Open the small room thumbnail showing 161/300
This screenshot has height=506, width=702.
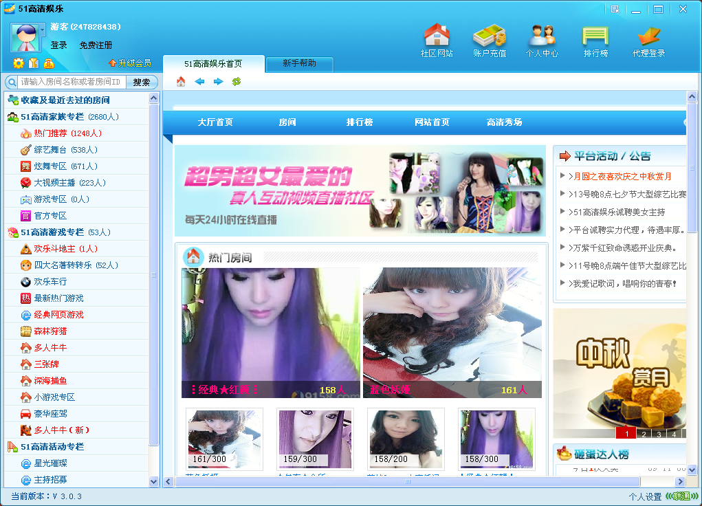click(x=225, y=439)
